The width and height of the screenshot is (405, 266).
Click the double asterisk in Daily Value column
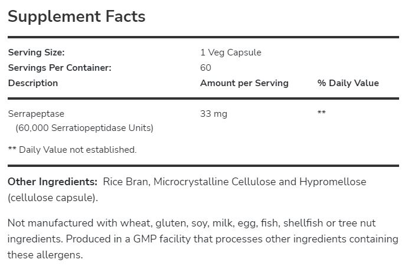pyautogui.click(x=321, y=113)
